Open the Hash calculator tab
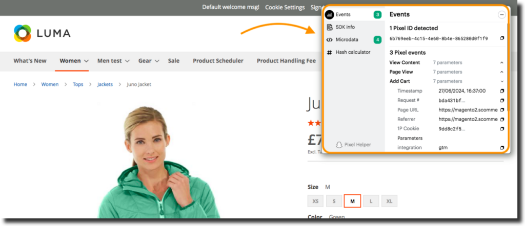 point(352,52)
